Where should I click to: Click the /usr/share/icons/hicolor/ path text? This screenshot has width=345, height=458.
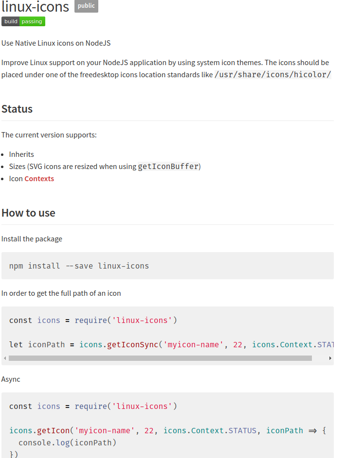pos(272,75)
